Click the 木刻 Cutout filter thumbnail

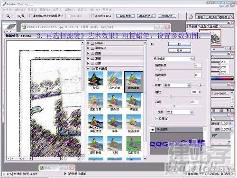click(x=115, y=145)
